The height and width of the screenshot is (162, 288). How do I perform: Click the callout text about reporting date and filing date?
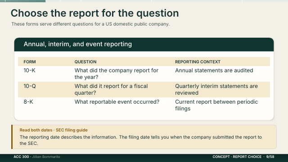click(x=141, y=140)
